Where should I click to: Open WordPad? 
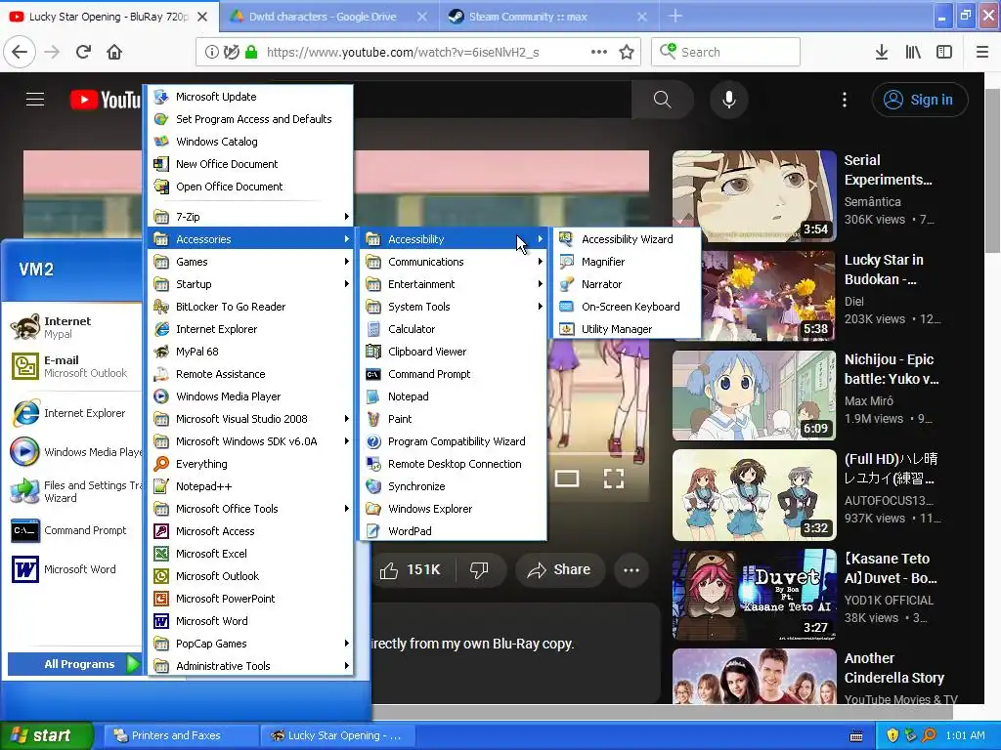pyautogui.click(x=454, y=530)
